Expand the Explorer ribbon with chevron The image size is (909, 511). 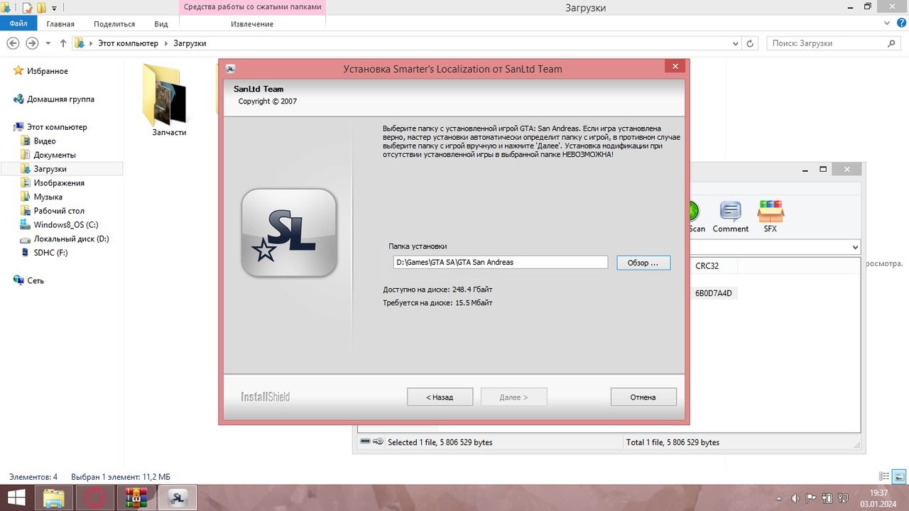886,23
